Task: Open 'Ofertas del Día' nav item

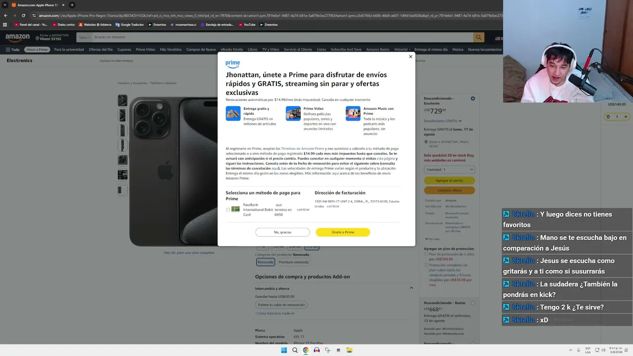Action: (101, 49)
